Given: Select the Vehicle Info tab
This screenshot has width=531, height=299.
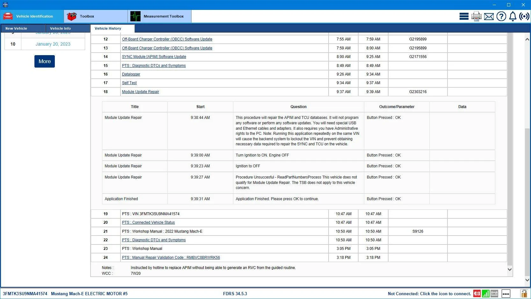Looking at the screenshot, I should click(x=68, y=28).
